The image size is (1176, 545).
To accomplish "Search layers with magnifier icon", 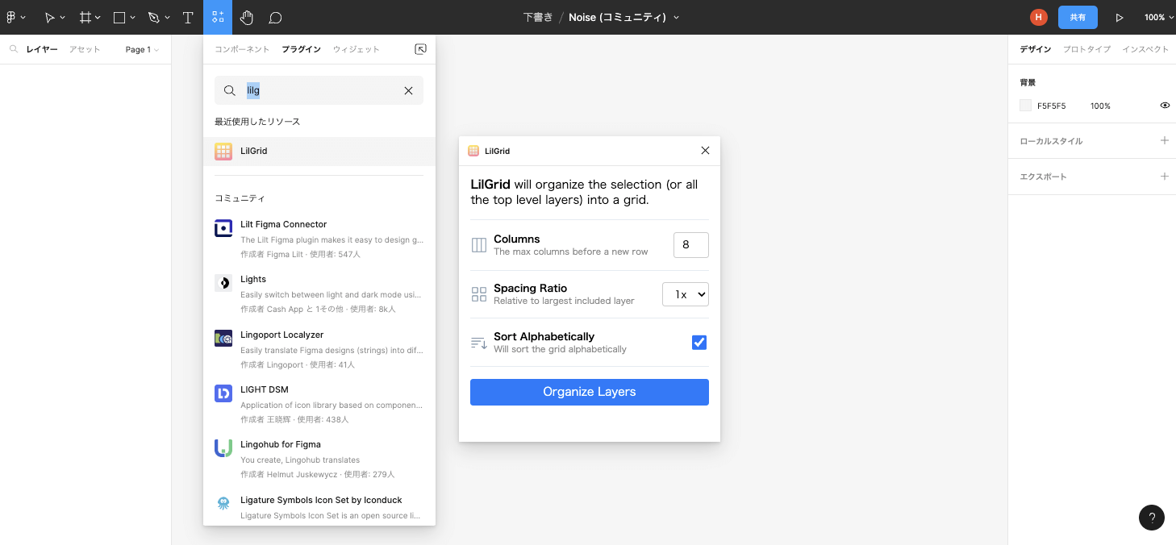I will click(x=14, y=49).
